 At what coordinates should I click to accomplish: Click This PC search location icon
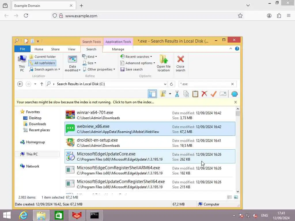(22, 63)
